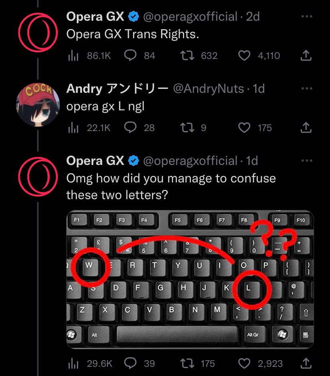Expand options menu on the keyboard reply
Screen dimensions: 330x376
307,161
